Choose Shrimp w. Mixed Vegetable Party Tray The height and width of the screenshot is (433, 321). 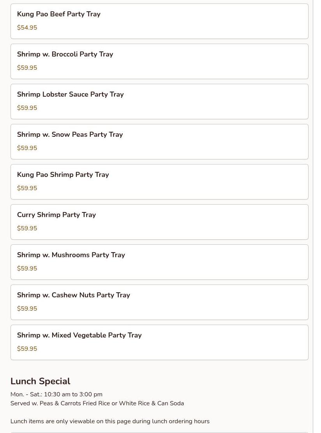tap(79, 335)
